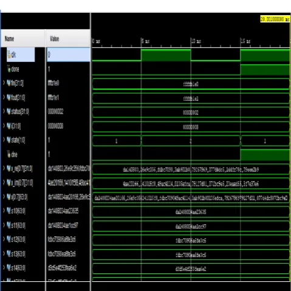Screen dimensions: 291x291
Task: Expand the state[1:0] bus
Action: (x=4, y=139)
